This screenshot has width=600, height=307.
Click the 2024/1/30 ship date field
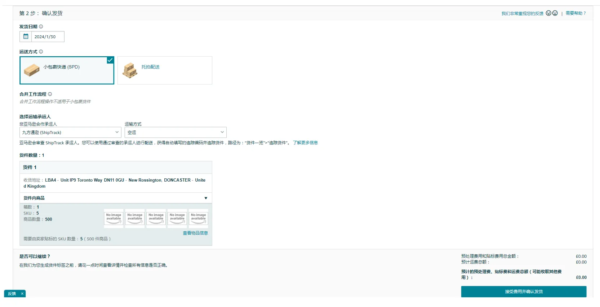coord(48,36)
